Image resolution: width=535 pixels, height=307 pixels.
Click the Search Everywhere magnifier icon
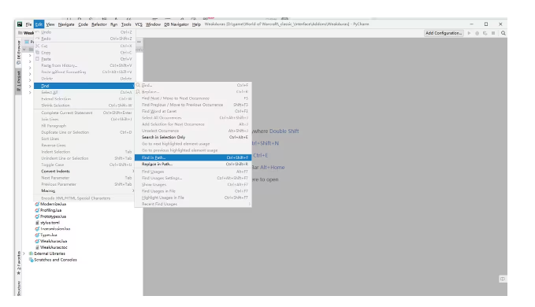[503, 33]
